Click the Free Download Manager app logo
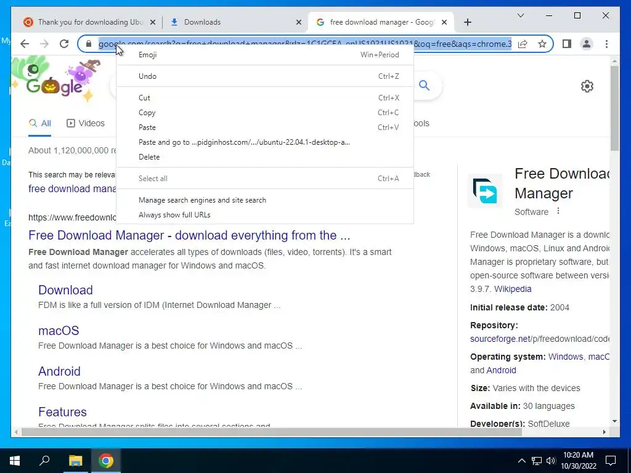This screenshot has width=631, height=473. click(485, 191)
